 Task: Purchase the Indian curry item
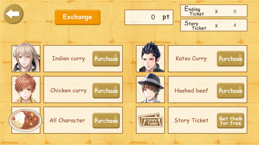click(x=106, y=59)
